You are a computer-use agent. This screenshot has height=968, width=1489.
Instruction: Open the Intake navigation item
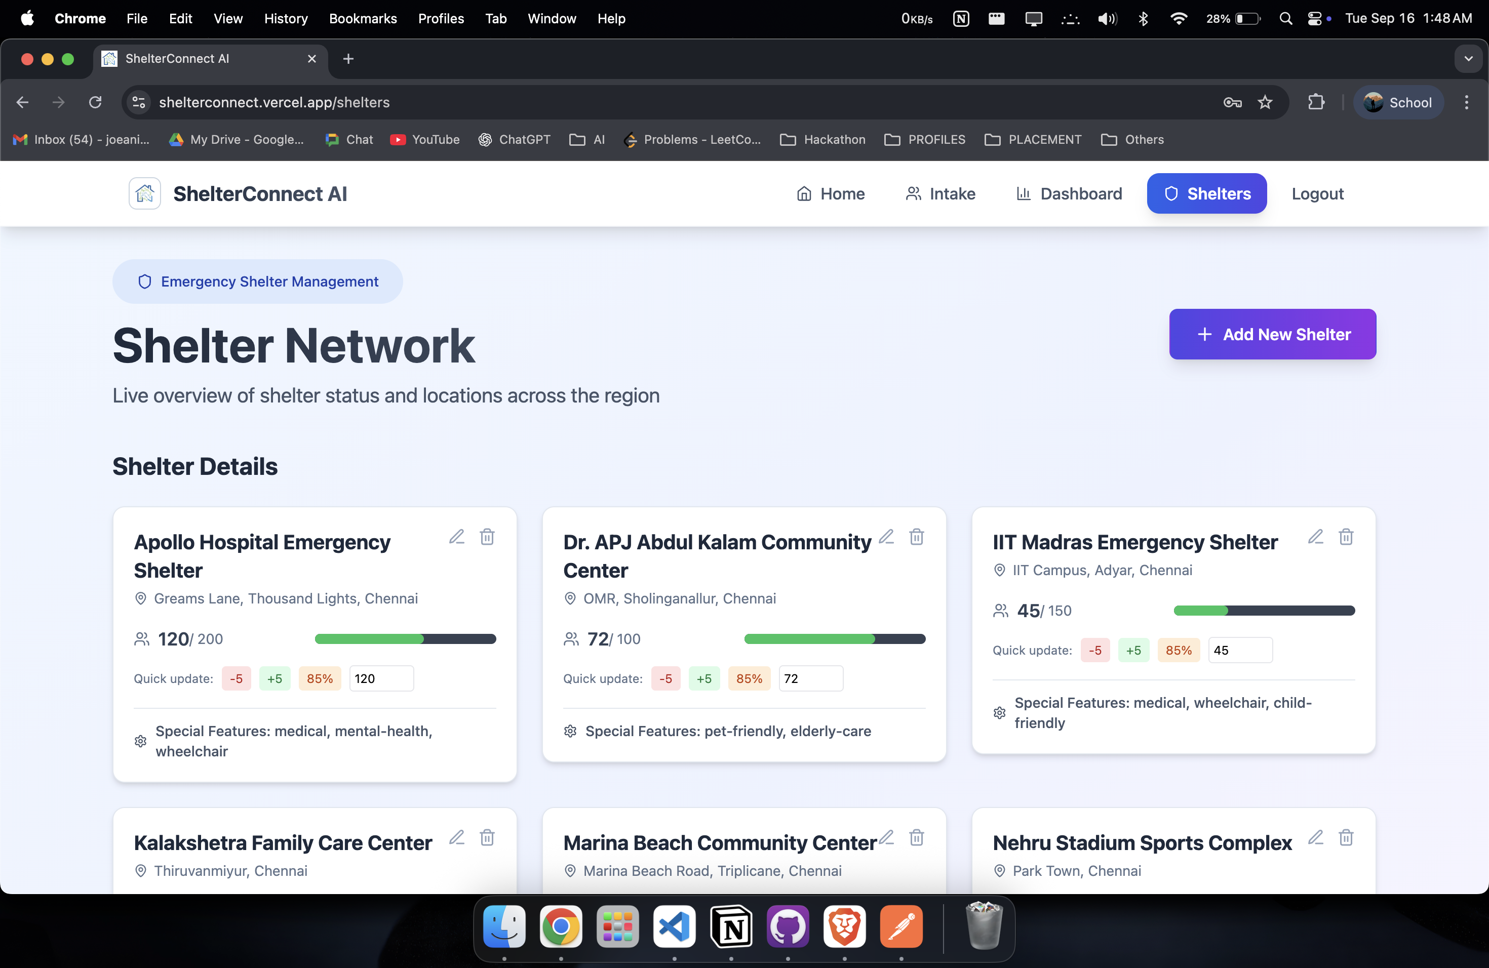(941, 194)
